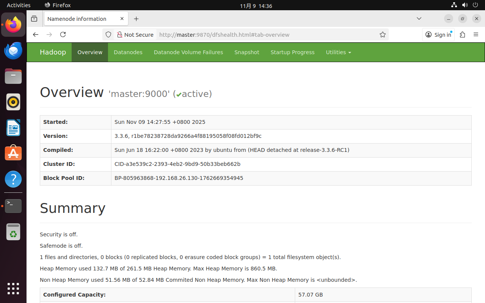The image size is (485, 303).
Task: Open the clock and calendar panel
Action: click(x=256, y=6)
